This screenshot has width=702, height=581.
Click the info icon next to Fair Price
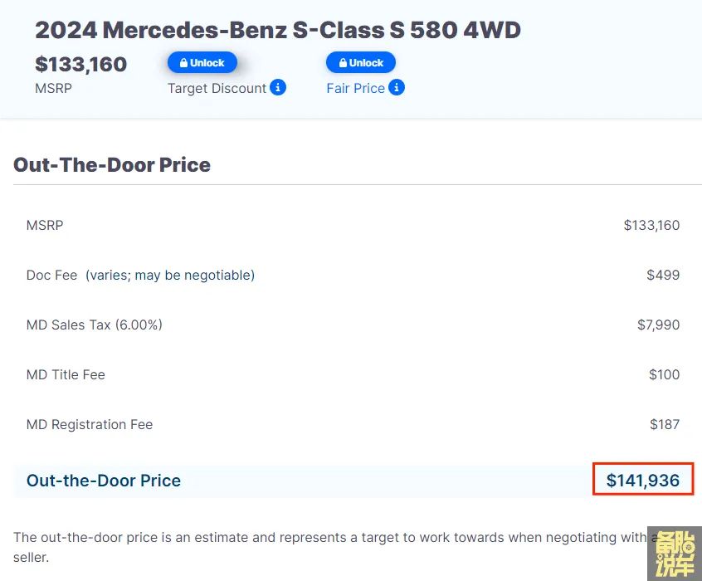(397, 87)
